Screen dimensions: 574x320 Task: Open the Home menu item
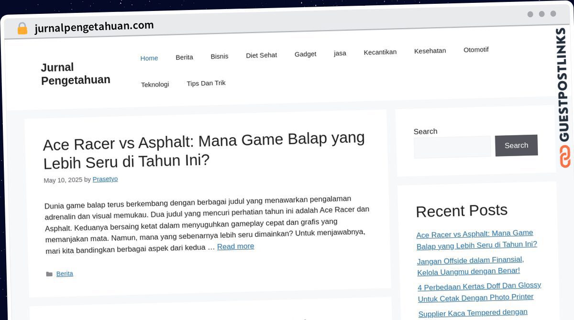point(149,58)
